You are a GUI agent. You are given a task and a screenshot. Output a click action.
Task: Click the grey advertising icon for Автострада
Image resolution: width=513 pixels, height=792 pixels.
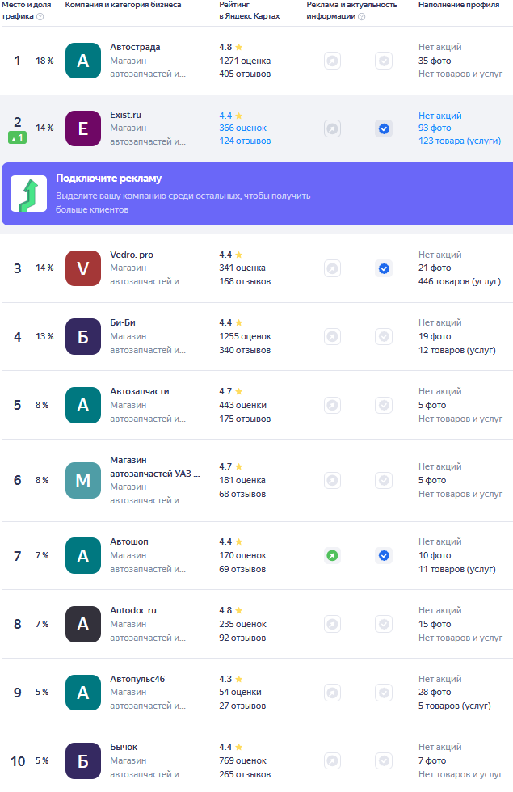(x=332, y=61)
